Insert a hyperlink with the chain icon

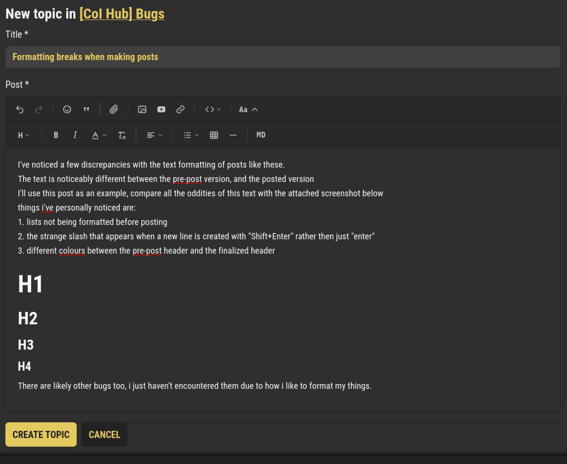pyautogui.click(x=180, y=109)
